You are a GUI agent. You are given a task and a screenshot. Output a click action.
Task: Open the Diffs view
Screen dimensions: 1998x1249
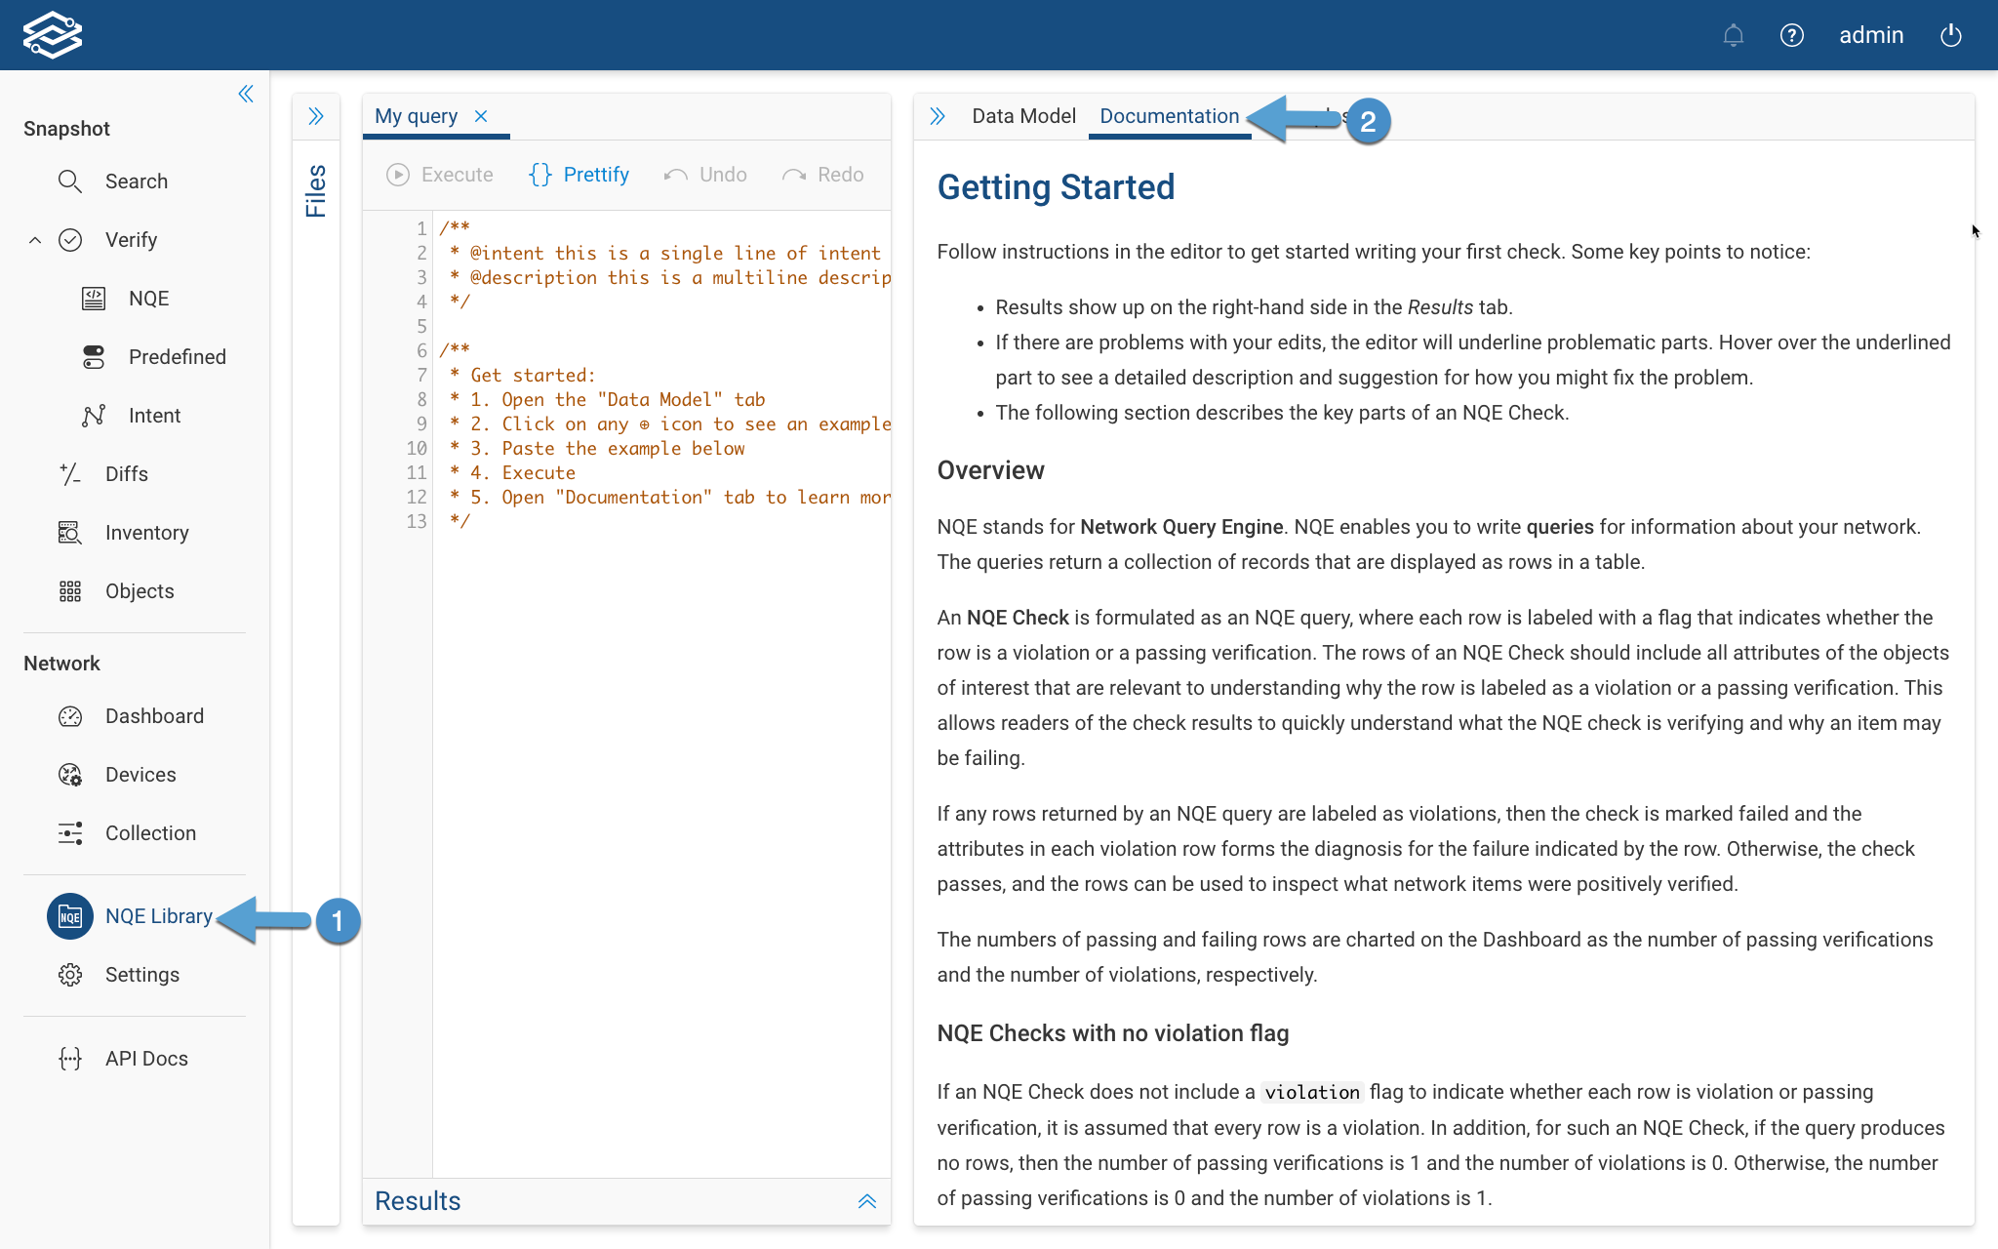click(x=128, y=473)
